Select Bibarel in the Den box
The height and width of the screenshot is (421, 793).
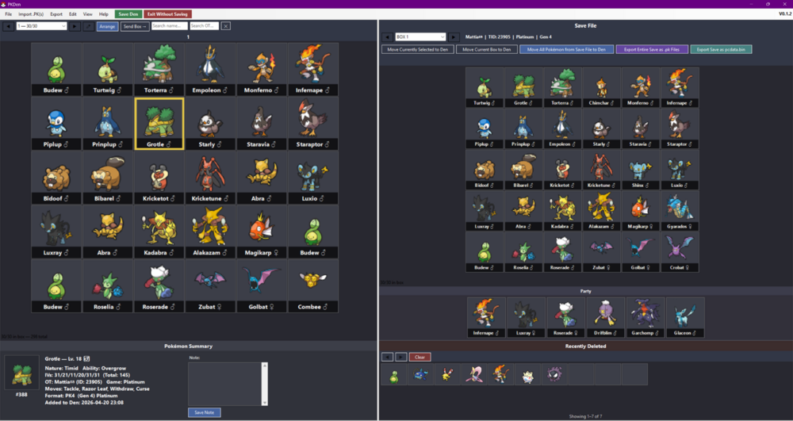tap(108, 178)
